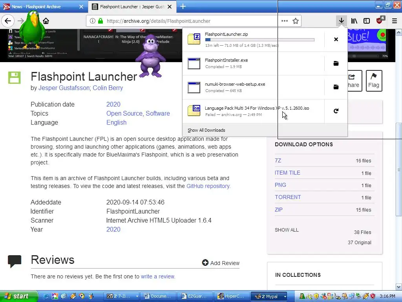The width and height of the screenshot is (402, 302).
Task: Open PNG download option
Action: click(280, 185)
